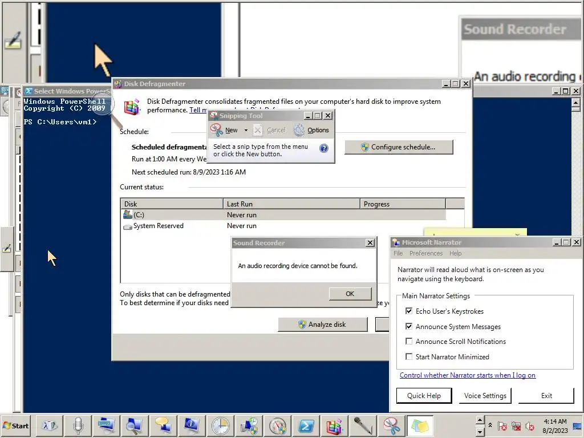Open On-Screen Keyboard taskbar icon
Screen dimensions: 584x438
[106, 425]
